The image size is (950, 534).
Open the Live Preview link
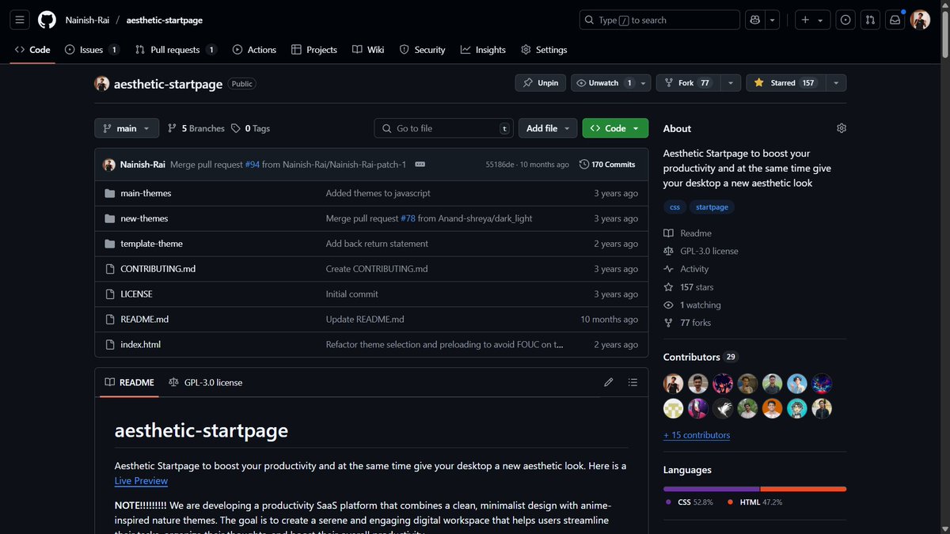coord(141,480)
